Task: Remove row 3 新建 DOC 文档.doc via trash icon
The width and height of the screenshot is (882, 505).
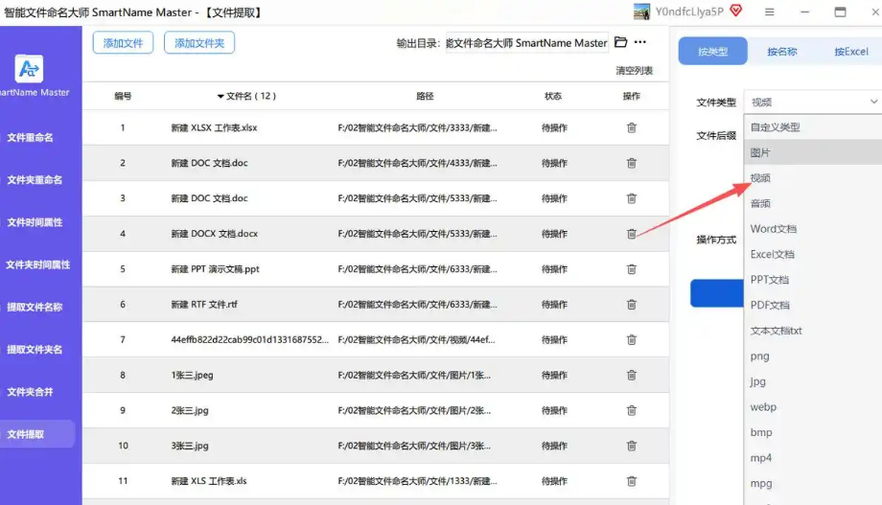Action: point(631,198)
